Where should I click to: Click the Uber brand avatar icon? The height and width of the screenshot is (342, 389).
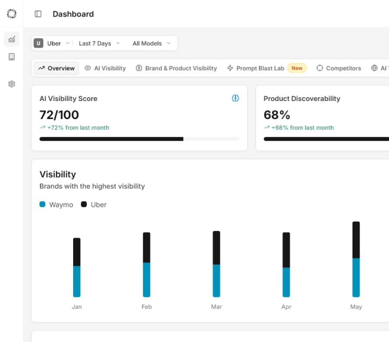[39, 43]
